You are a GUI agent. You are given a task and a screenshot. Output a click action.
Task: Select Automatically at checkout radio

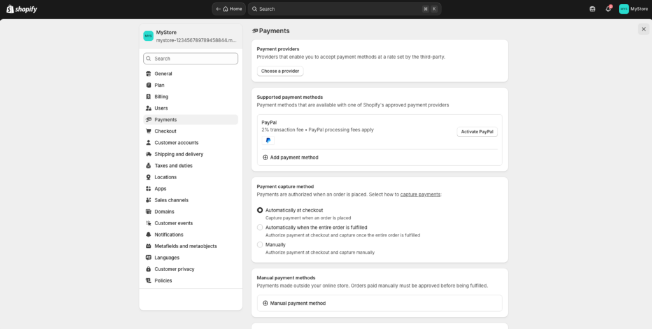pyautogui.click(x=260, y=210)
